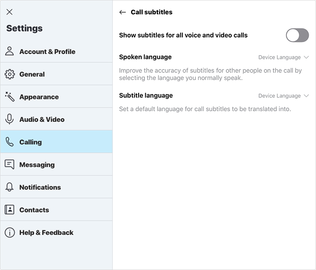Click the Help & Feedback info icon
Image resolution: width=316 pixels, height=270 pixels.
point(9,233)
